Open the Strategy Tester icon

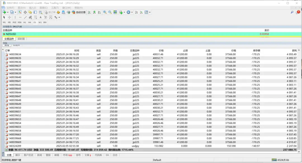click(x=41, y=12)
